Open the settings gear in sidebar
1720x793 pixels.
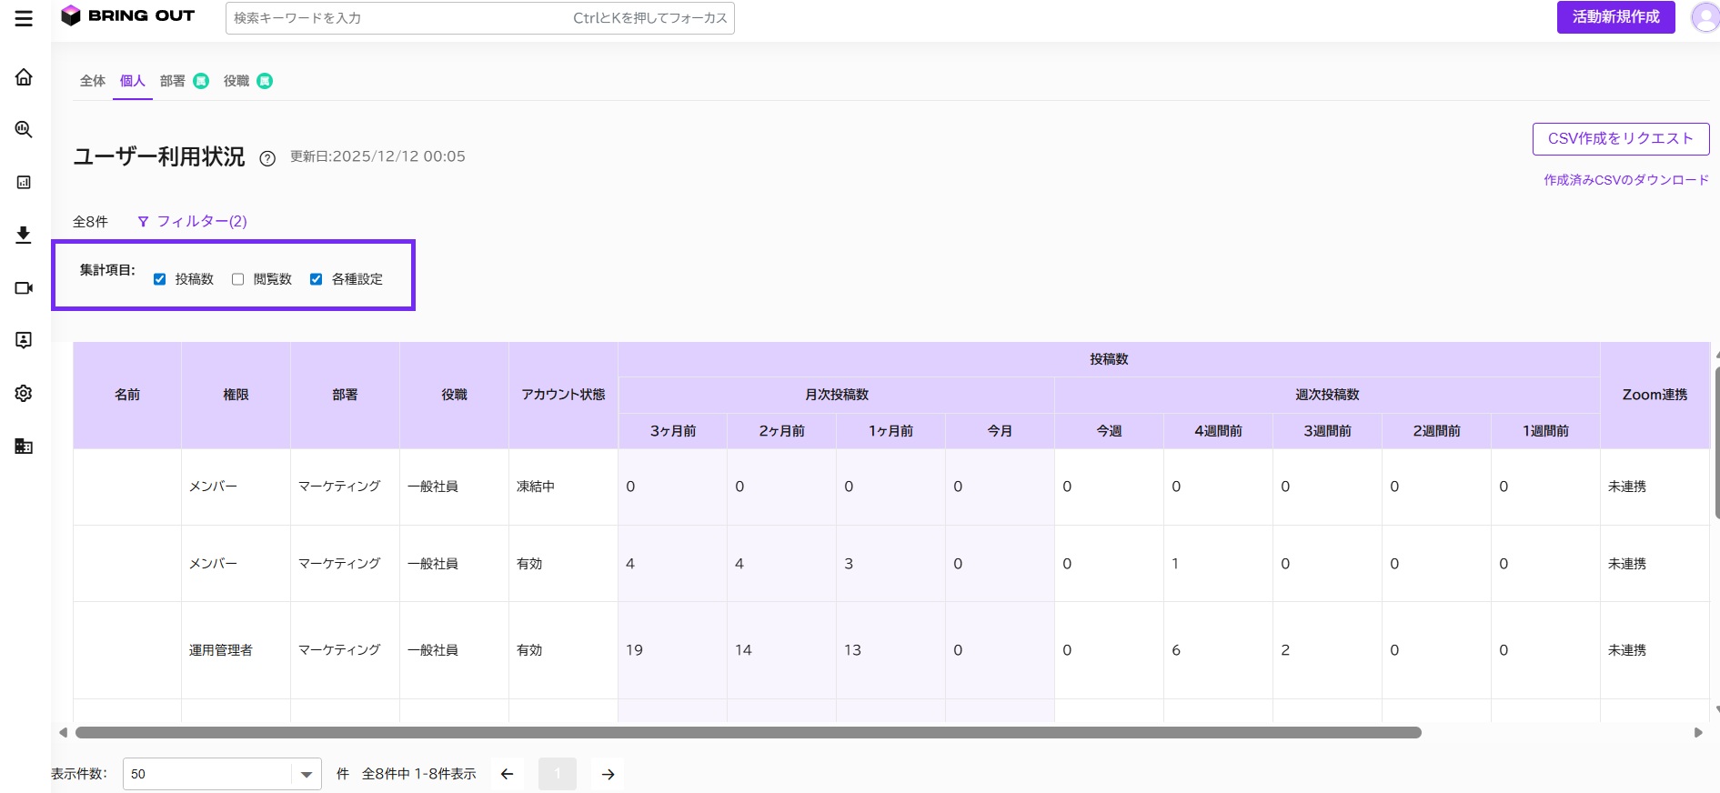24,393
